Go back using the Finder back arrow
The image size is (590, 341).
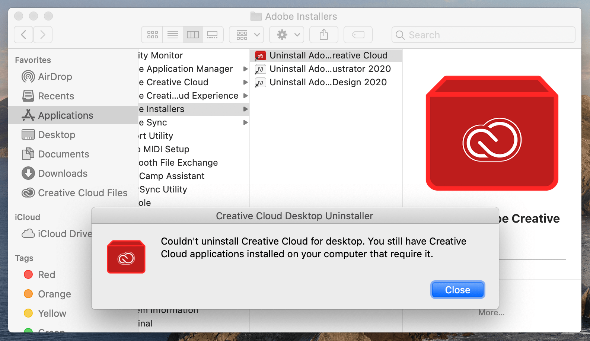[x=23, y=35]
